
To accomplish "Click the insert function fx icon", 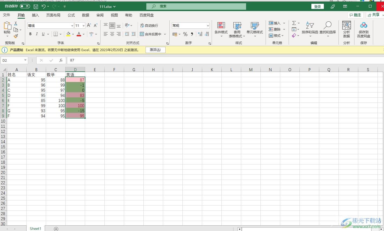I will (61, 60).
